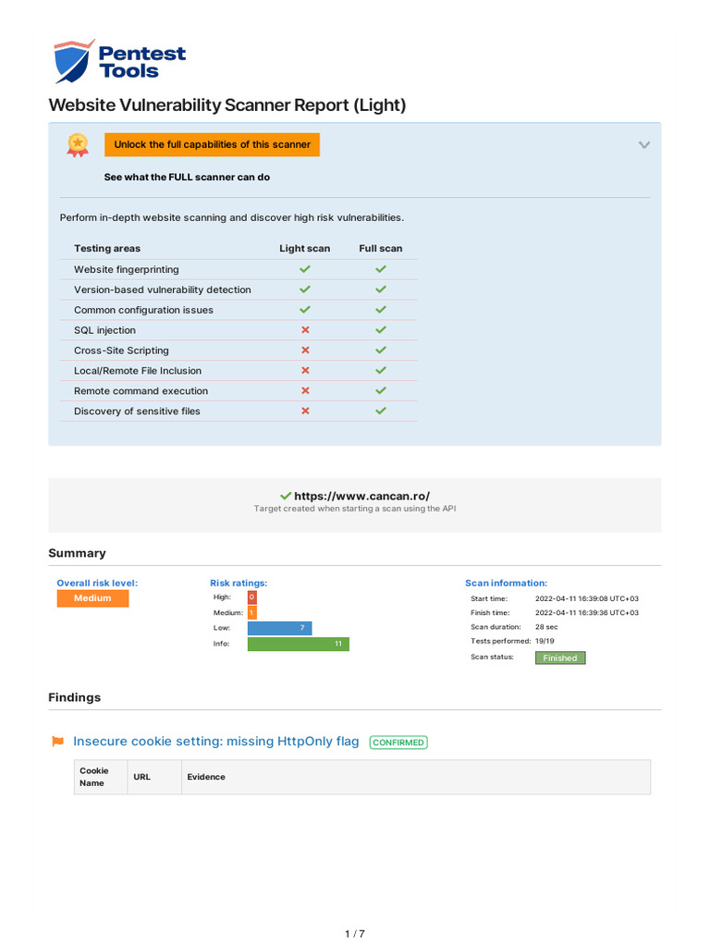This screenshot has width=710, height=947.
Task: Click Full scan checkmark for Common configuration issues
Action: (380, 310)
